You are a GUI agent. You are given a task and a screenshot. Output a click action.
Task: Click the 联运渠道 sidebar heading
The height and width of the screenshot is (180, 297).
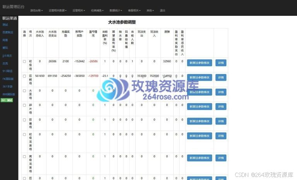10,19
